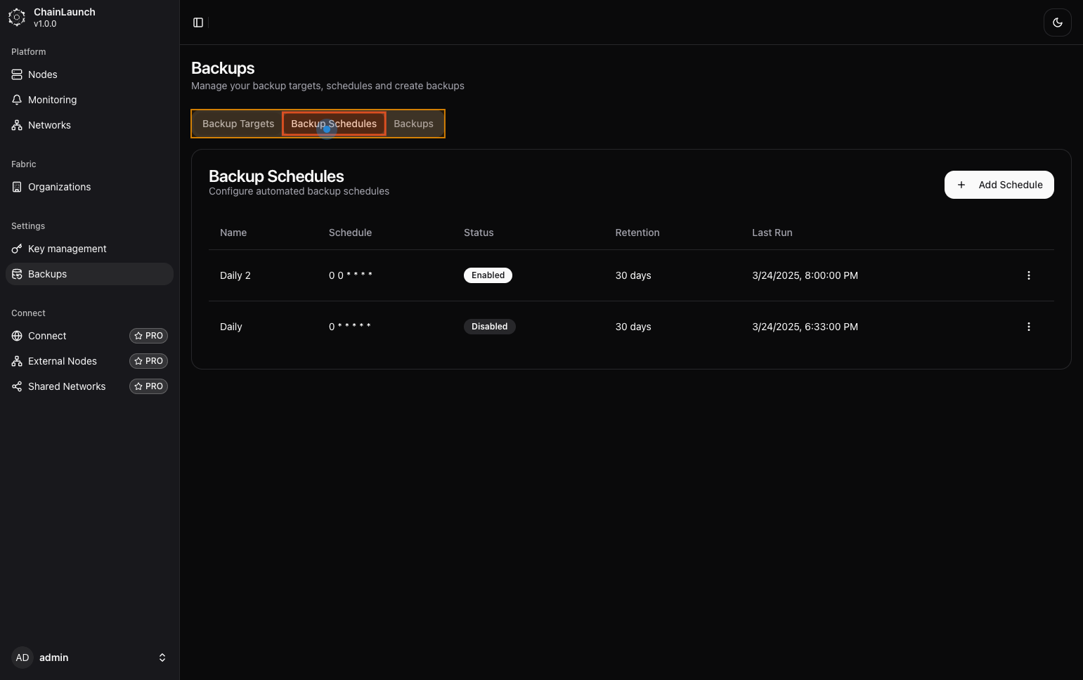The width and height of the screenshot is (1083, 680).
Task: Open actions menu for Daily schedule
Action: coord(1028,327)
